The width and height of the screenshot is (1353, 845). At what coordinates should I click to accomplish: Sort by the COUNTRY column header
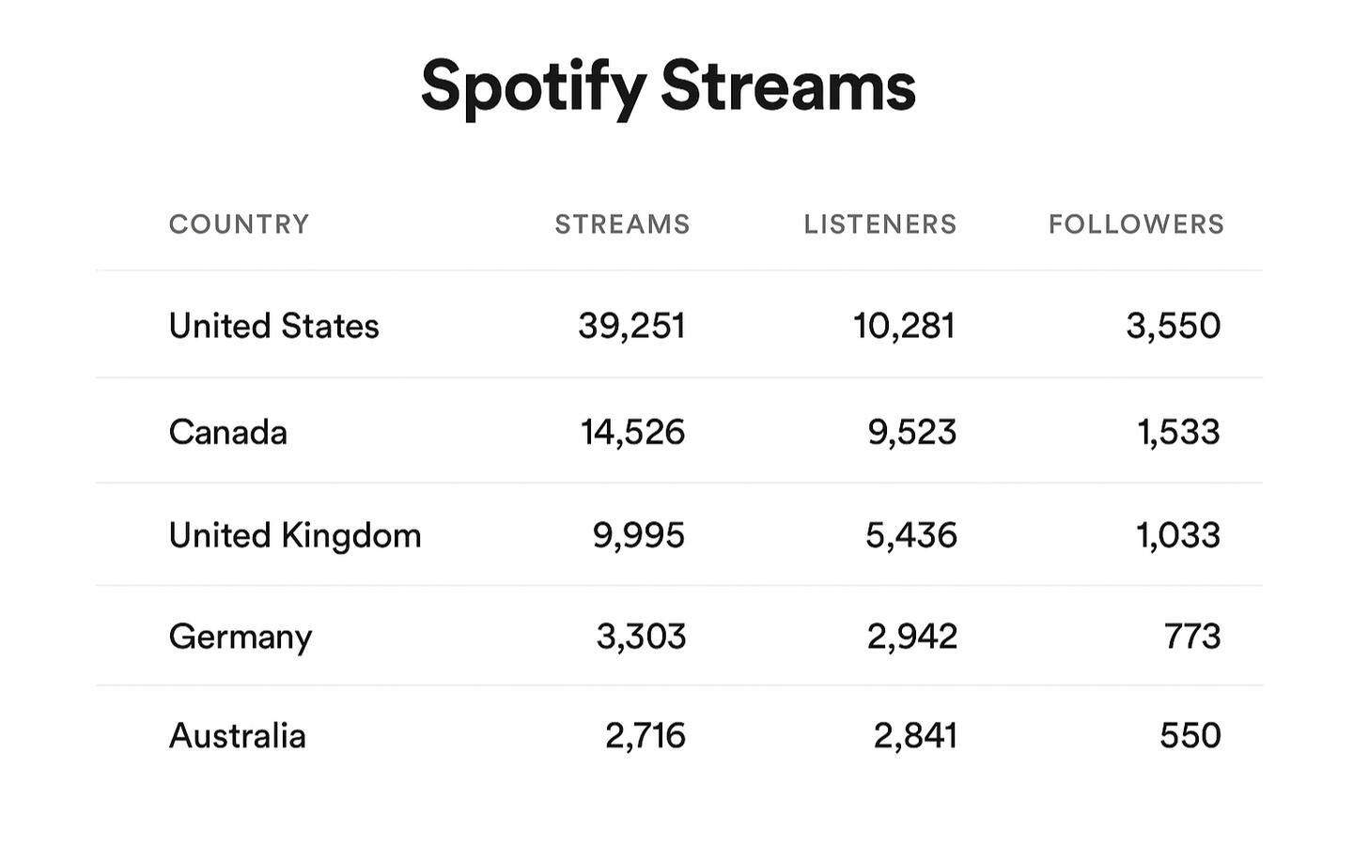(x=239, y=224)
